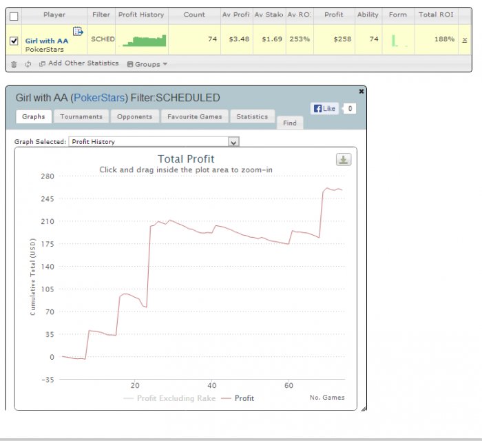Uncheck the Girl with AA row checkbox
The image size is (482, 441).
click(x=14, y=41)
